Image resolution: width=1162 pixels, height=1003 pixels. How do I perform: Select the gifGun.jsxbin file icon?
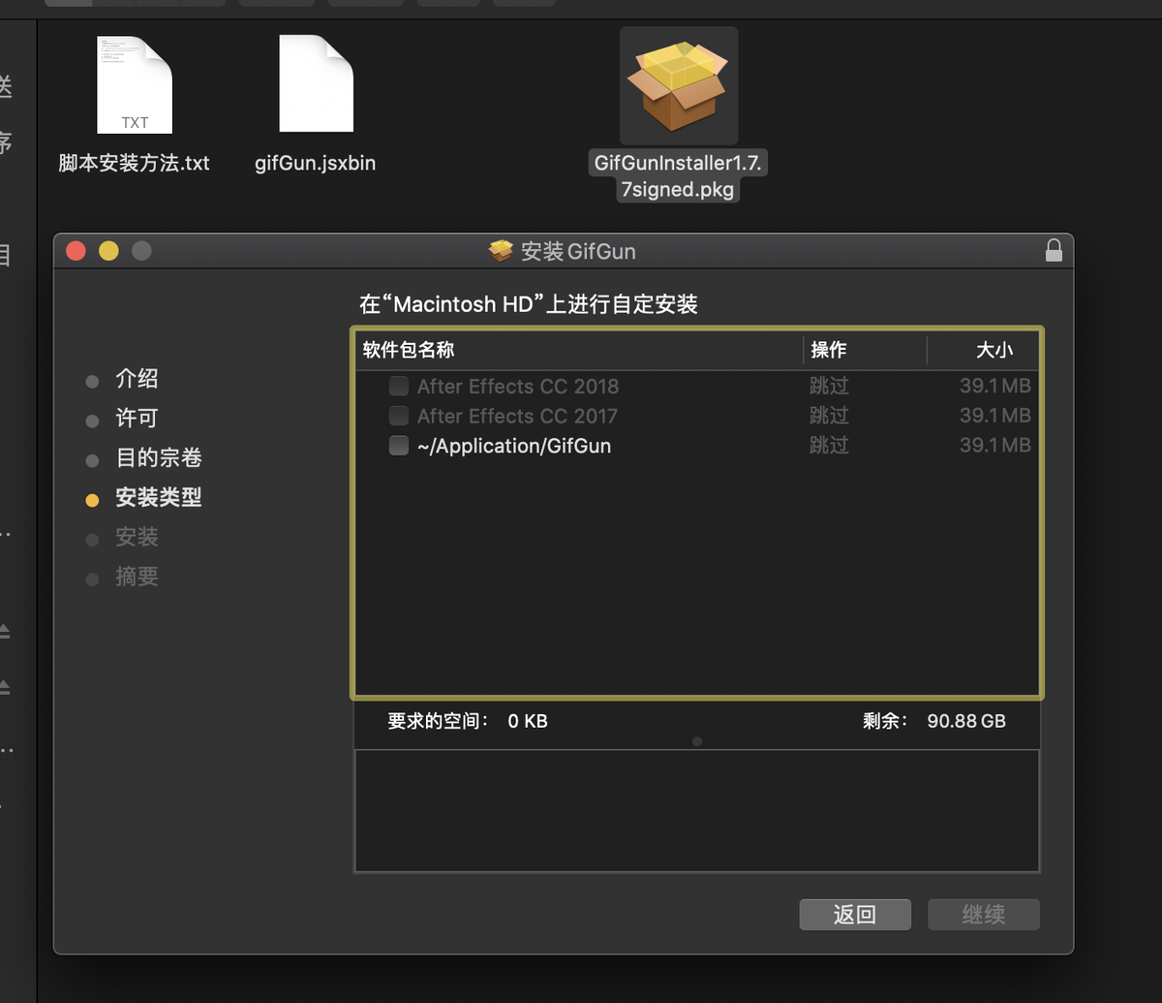coord(316,84)
